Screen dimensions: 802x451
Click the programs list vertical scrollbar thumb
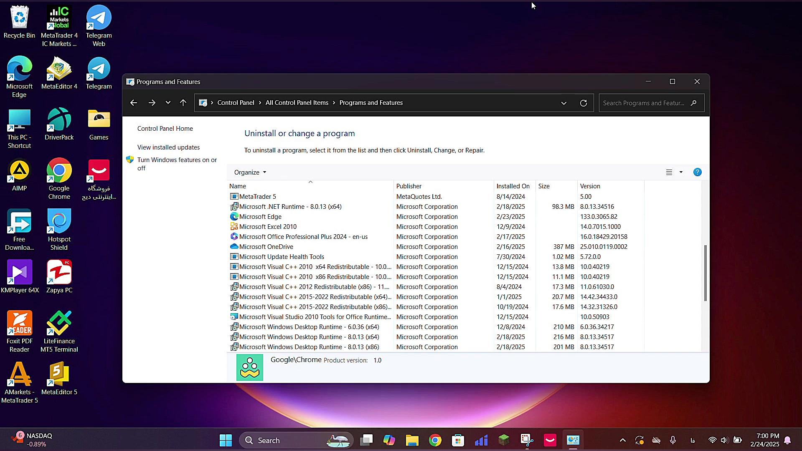705,272
